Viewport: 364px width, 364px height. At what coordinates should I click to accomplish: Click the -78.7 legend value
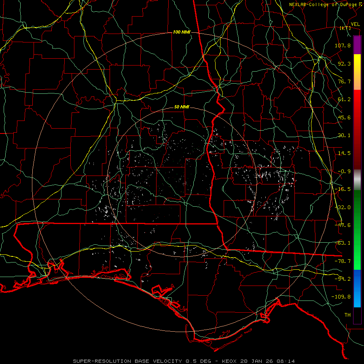coord(343,261)
